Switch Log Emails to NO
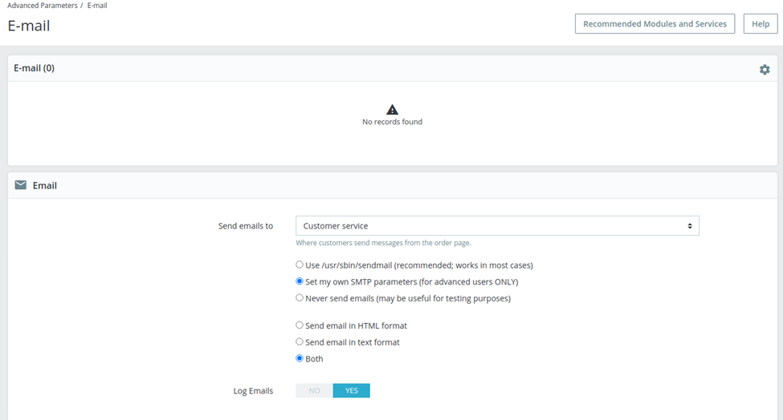This screenshot has width=783, height=420. (x=314, y=390)
